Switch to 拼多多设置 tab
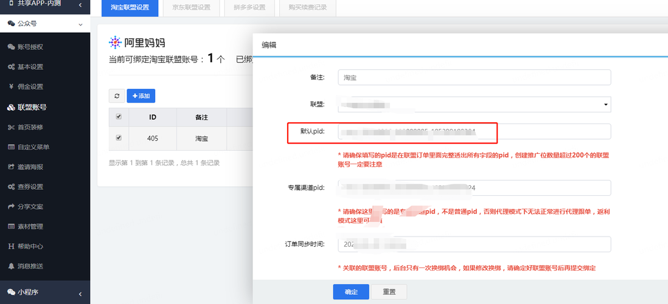668x304 pixels. click(249, 8)
